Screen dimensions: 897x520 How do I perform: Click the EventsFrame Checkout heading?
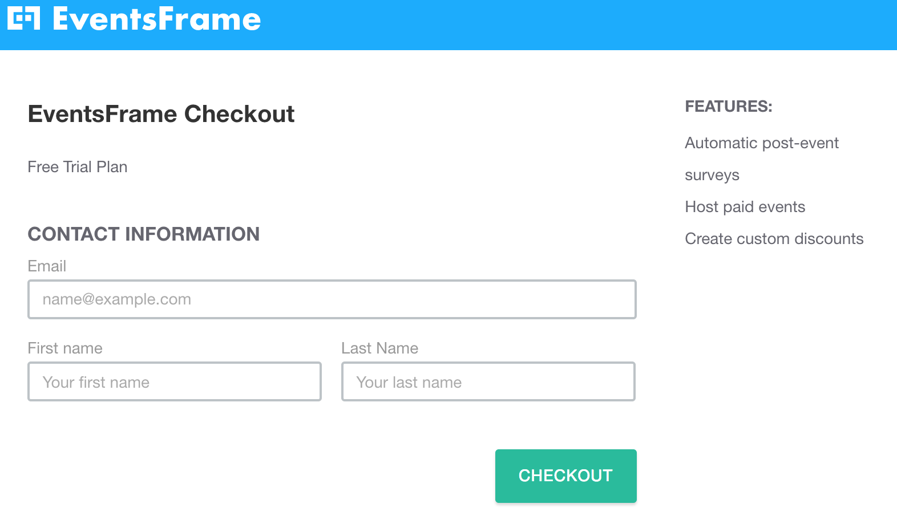[x=161, y=114]
